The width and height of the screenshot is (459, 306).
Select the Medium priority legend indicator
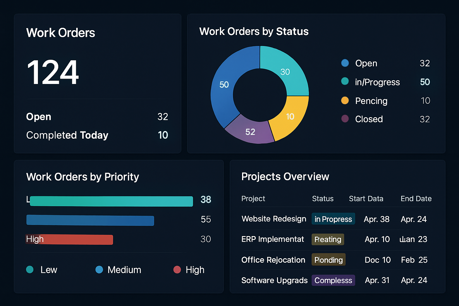tap(99, 270)
